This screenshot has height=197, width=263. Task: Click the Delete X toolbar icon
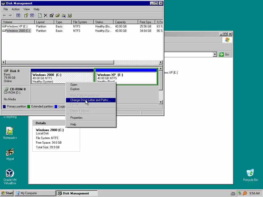pos(46,16)
